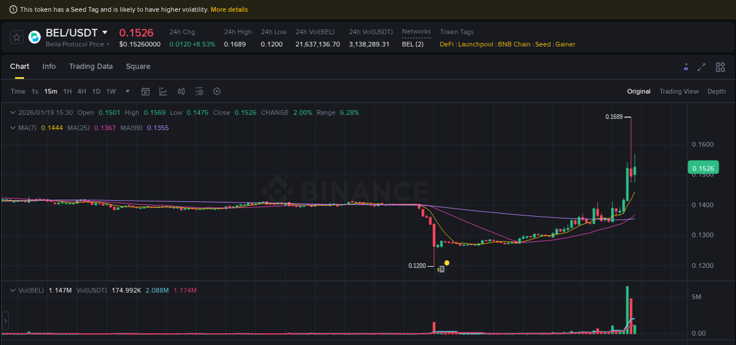
Task: Open the extra timeframes dropdown arrow
Action: (x=127, y=91)
